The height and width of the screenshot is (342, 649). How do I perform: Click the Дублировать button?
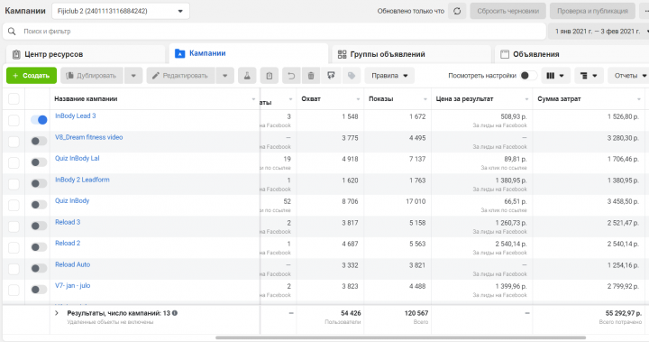click(91, 76)
